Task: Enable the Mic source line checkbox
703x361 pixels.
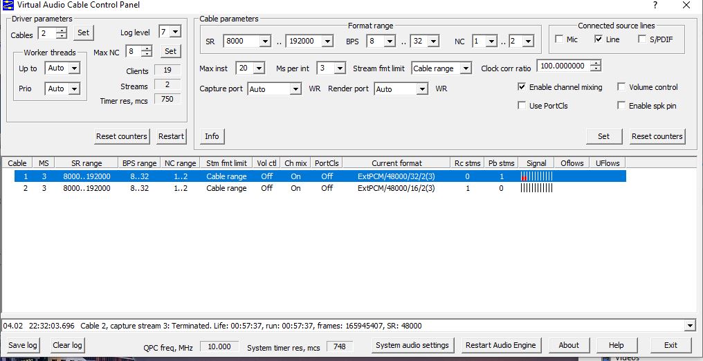Action: point(559,40)
